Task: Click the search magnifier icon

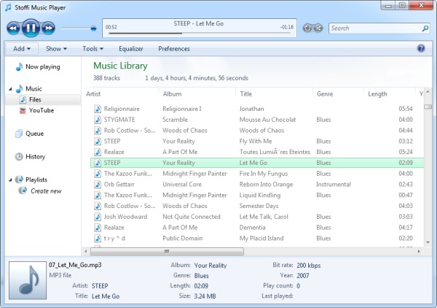Action: coord(425,28)
